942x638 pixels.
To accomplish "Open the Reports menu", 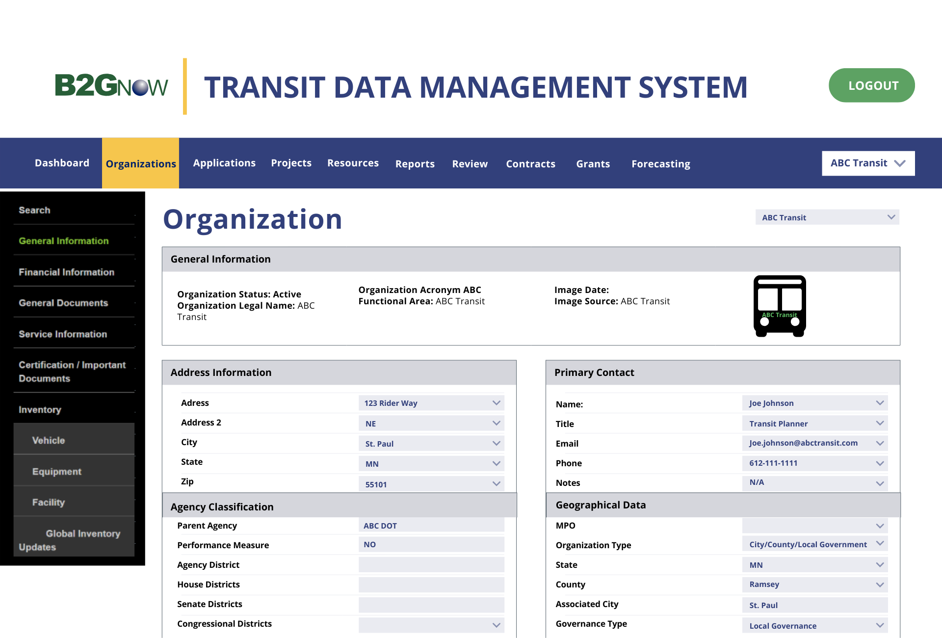I will point(415,163).
